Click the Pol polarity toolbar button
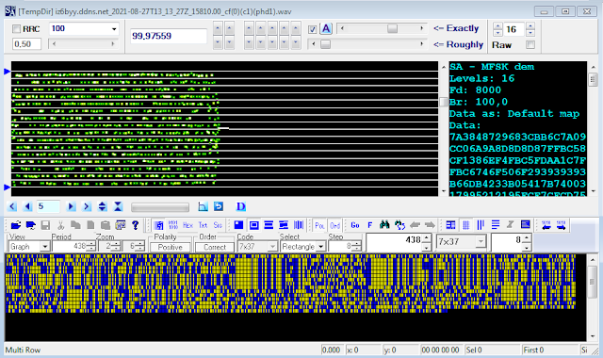 pyautogui.click(x=319, y=225)
